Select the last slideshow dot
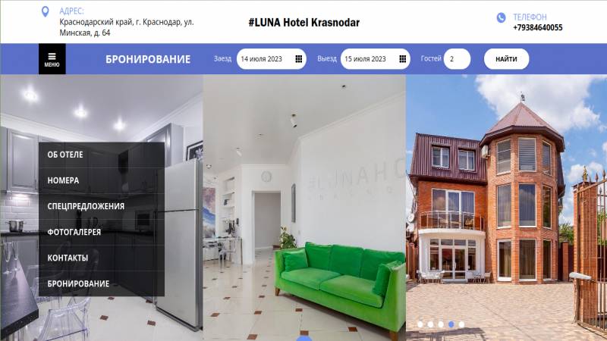Viewport: 607px width, 341px height. (461, 324)
